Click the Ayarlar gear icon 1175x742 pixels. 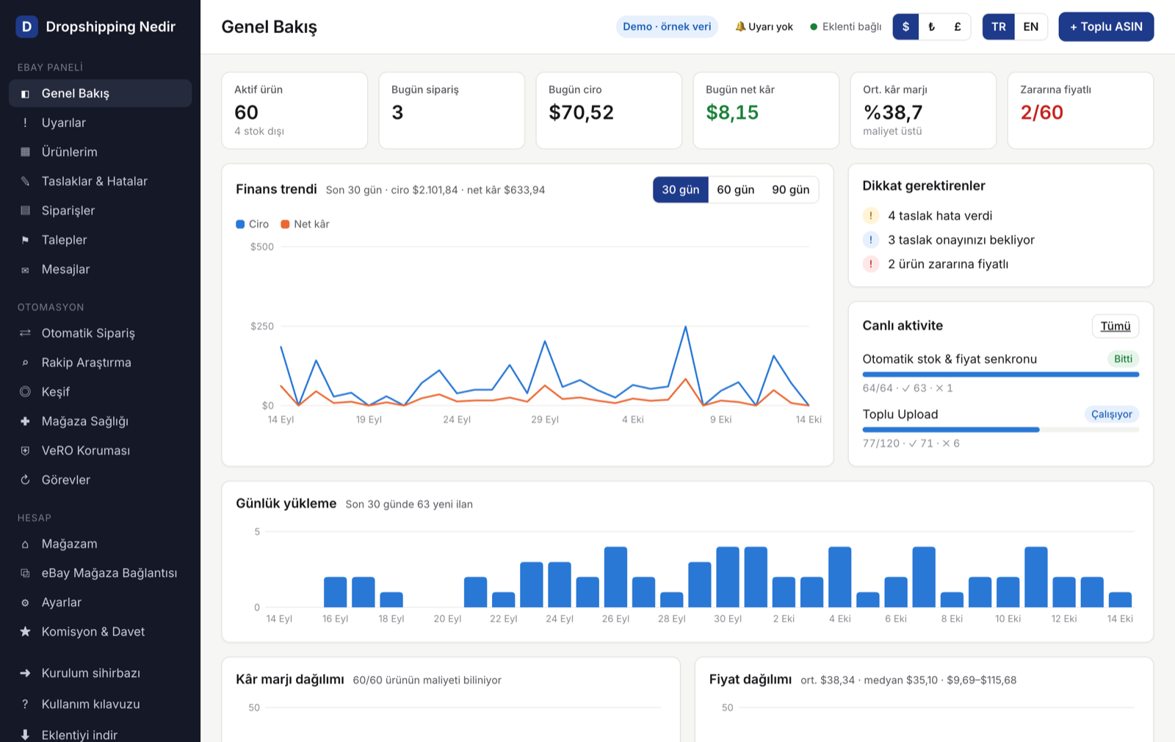pos(25,603)
